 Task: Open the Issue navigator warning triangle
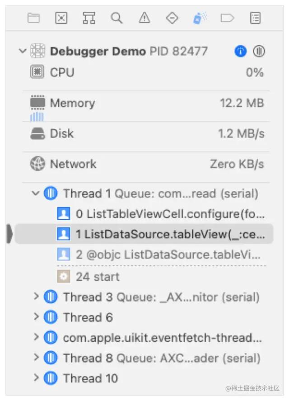[144, 18]
